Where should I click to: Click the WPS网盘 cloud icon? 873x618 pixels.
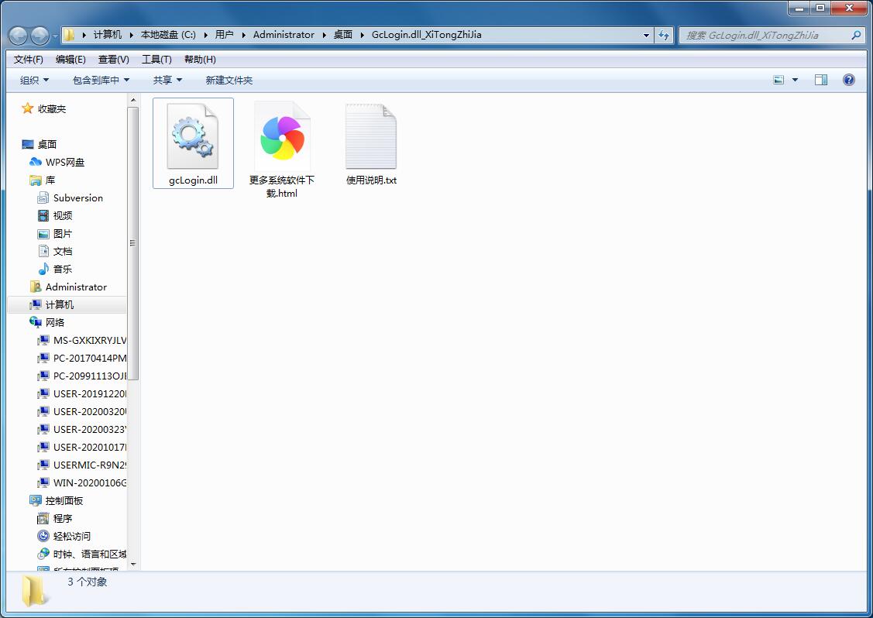tap(36, 162)
